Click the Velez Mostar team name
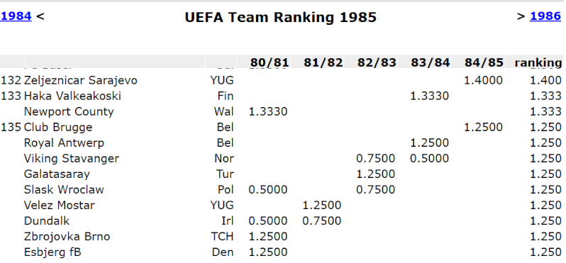Screen dimensions: 566x263 pos(59,206)
